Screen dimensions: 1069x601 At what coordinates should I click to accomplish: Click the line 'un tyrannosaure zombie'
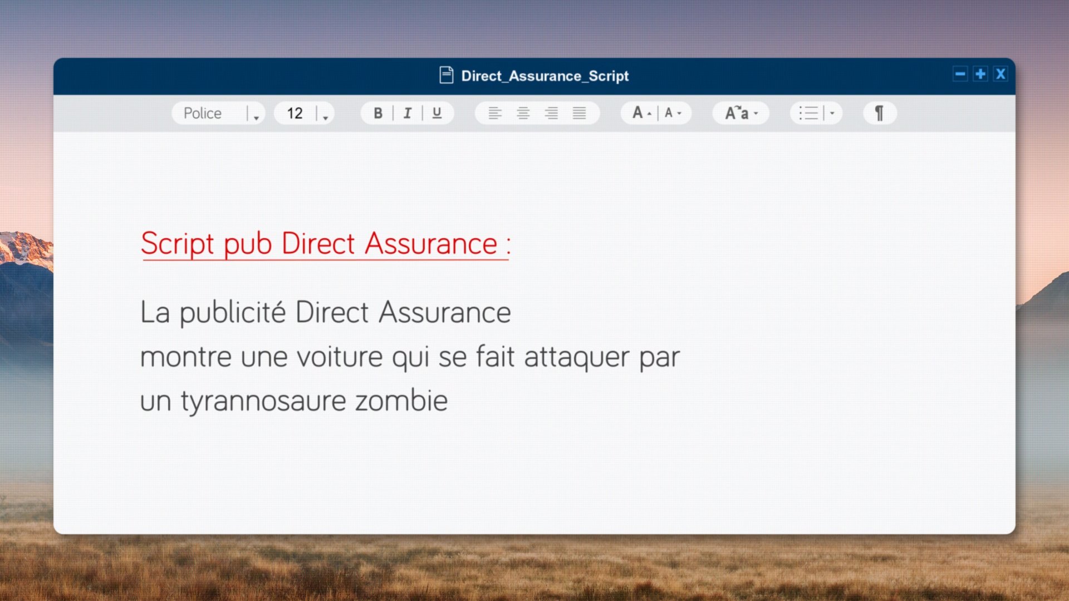click(294, 401)
